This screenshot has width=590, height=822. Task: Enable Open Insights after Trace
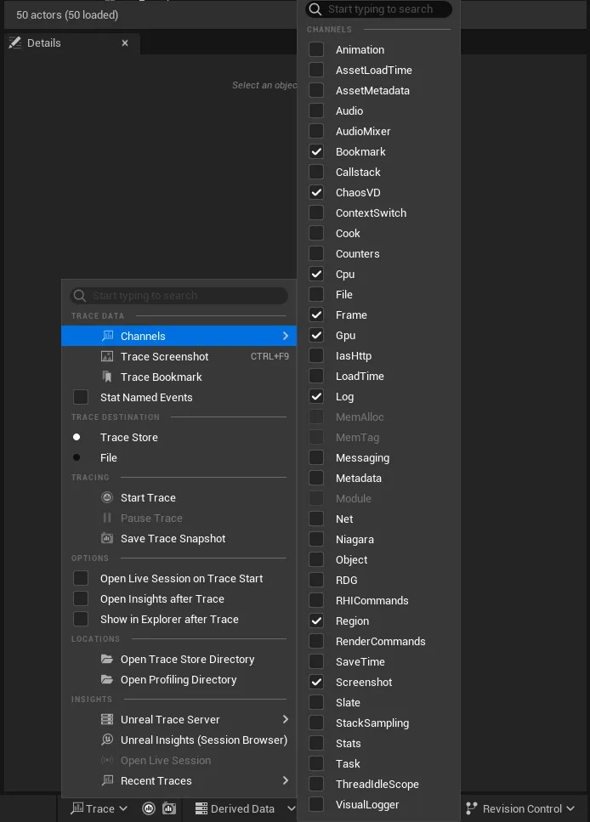tap(81, 598)
